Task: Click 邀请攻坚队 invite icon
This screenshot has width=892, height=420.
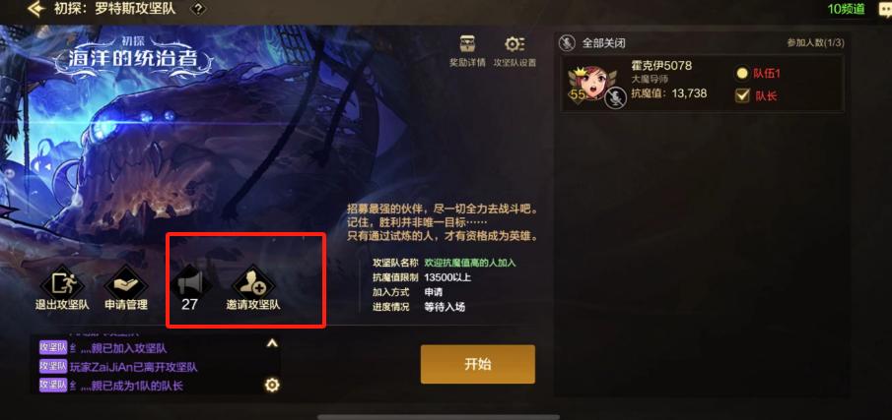Action: click(x=253, y=282)
